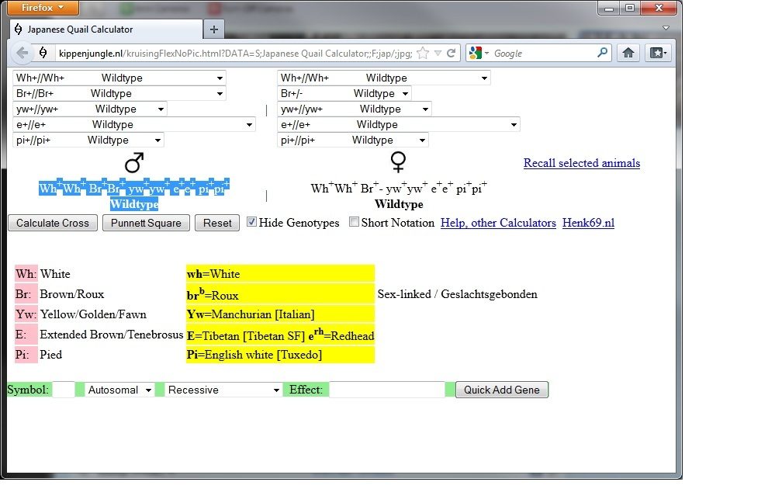Enable the Short Notation checkbox
The image size is (782, 489).
tap(354, 222)
